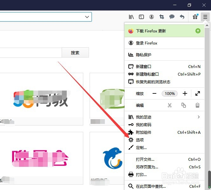Click the paste clipboard icon

[197, 105]
